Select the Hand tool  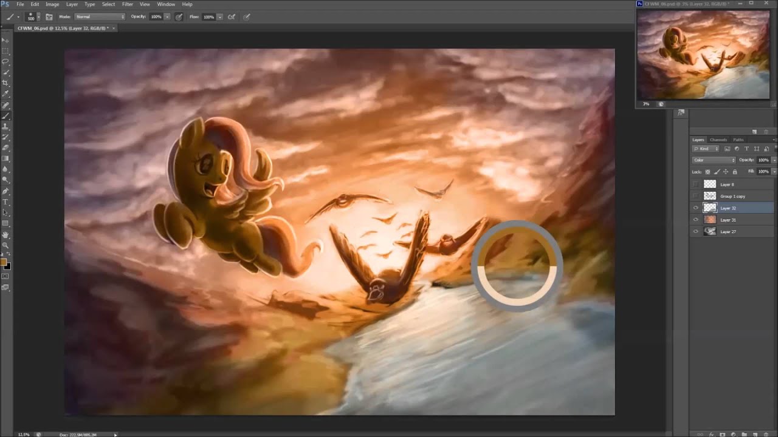click(x=5, y=234)
